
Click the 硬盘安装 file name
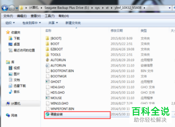pyautogui.click(x=57, y=114)
